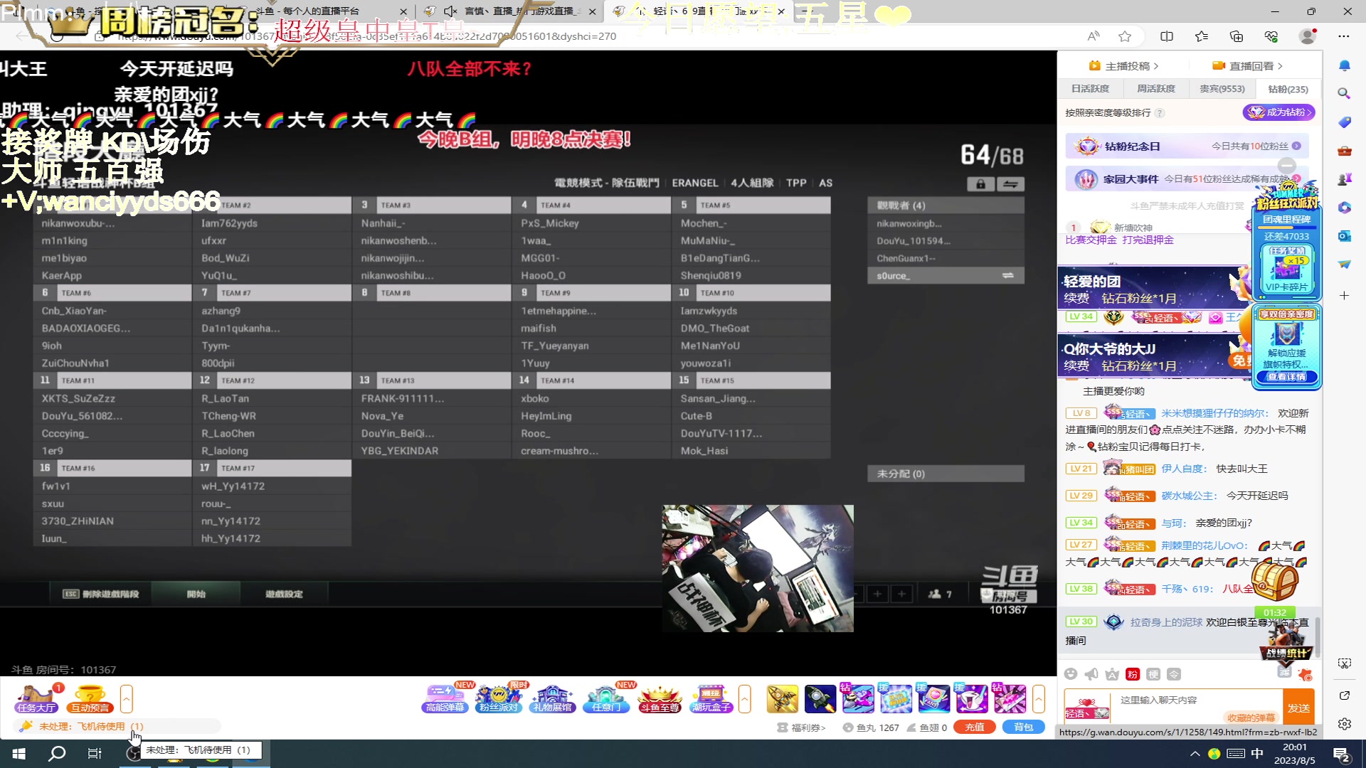The height and width of the screenshot is (768, 1366).
Task: Click 查看详情 view details button
Action: [1286, 377]
